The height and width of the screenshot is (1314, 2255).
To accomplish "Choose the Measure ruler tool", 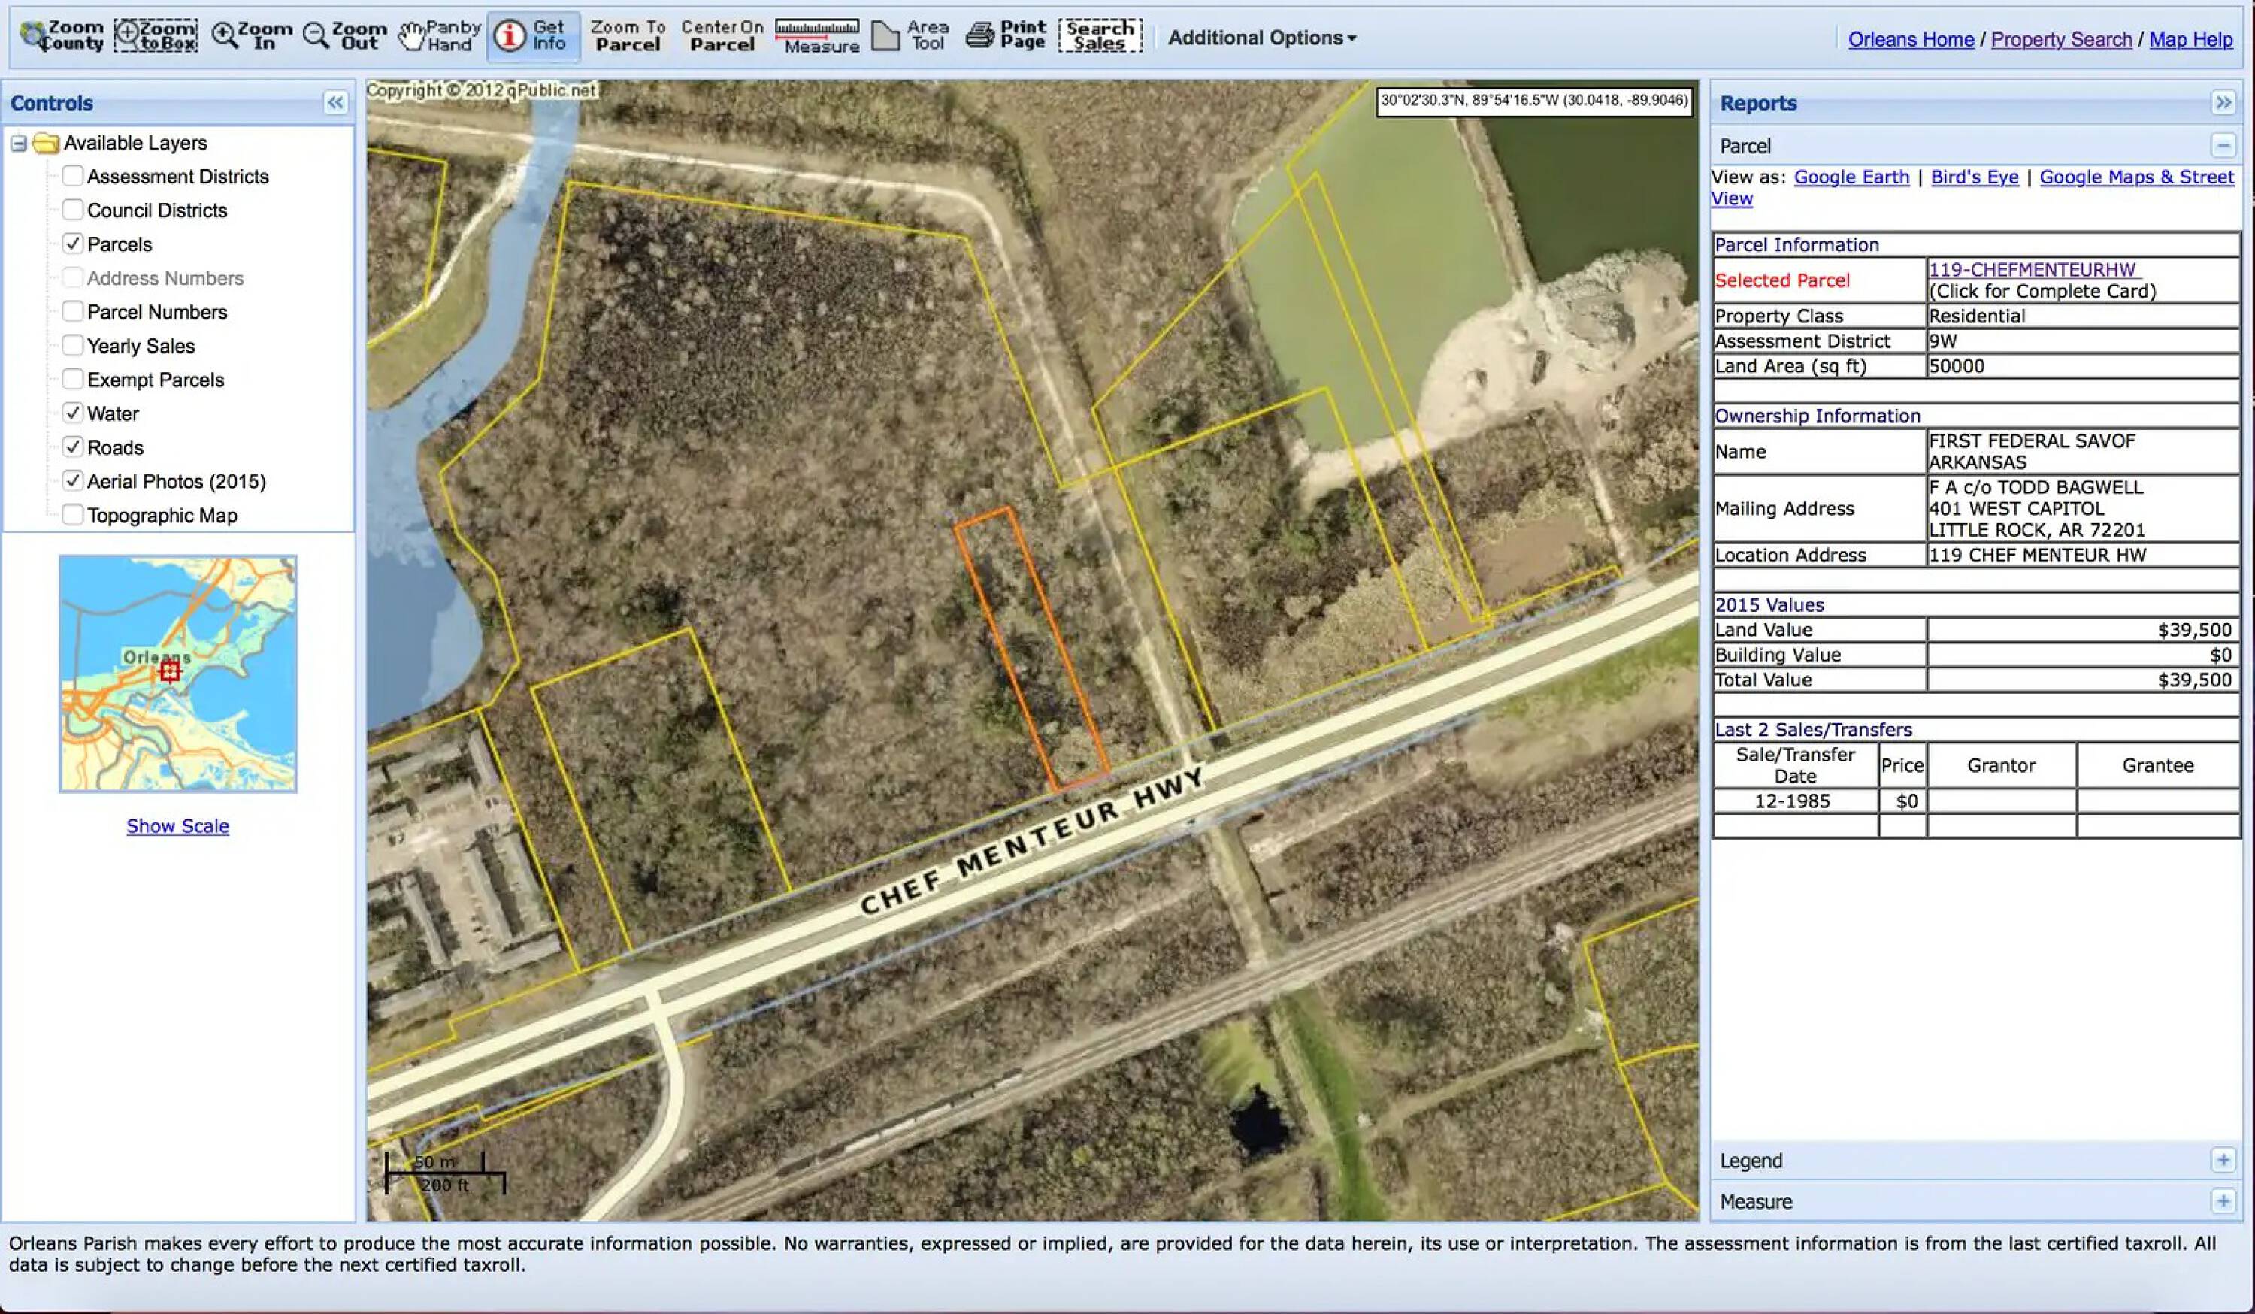I will (817, 36).
